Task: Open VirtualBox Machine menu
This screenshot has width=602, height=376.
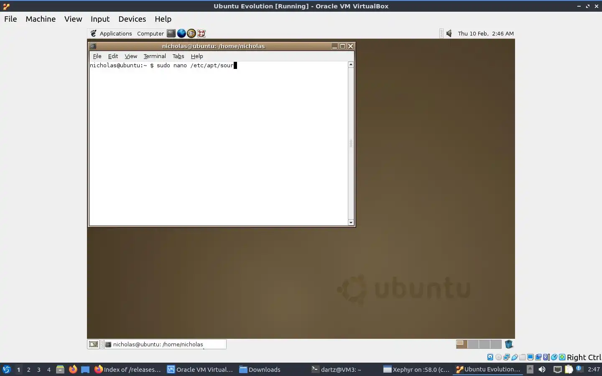Action: pyautogui.click(x=41, y=19)
